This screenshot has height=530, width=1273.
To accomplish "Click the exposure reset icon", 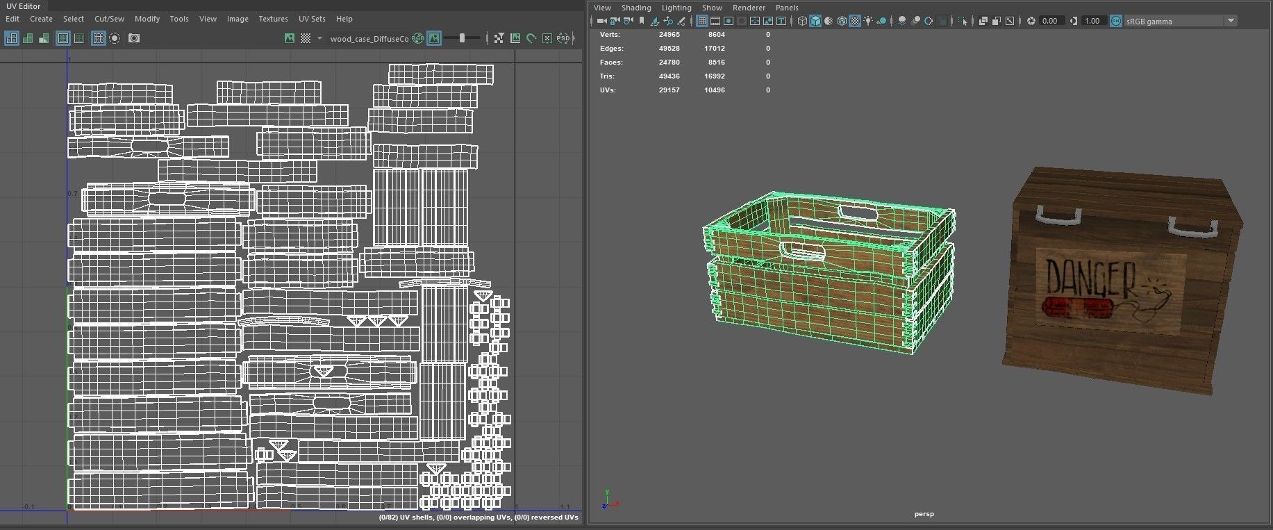I will point(1031,21).
